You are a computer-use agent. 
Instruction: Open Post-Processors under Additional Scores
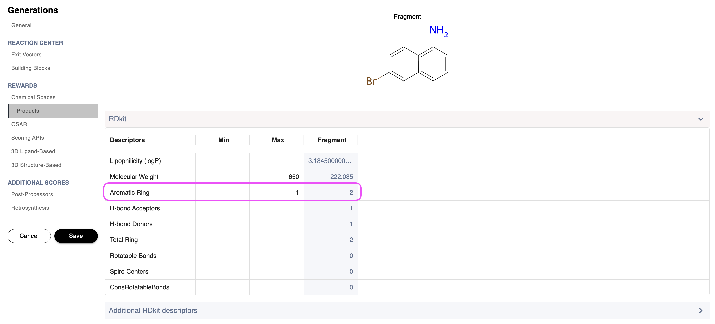click(x=32, y=194)
